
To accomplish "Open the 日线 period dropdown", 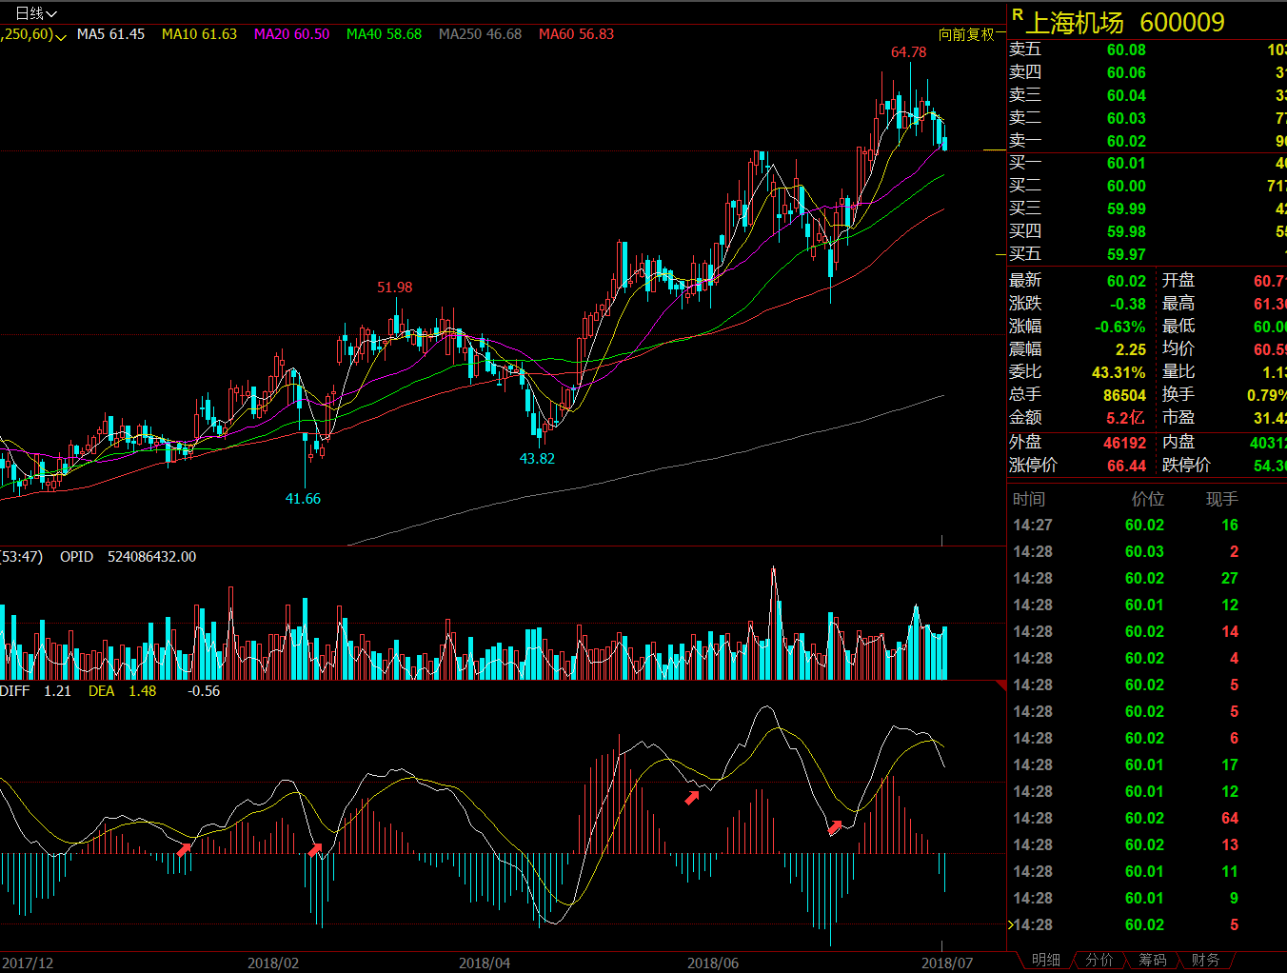I will pyautogui.click(x=36, y=13).
